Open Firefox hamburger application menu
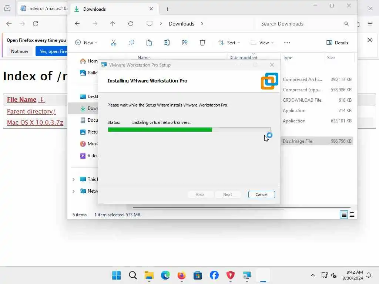 370,24
